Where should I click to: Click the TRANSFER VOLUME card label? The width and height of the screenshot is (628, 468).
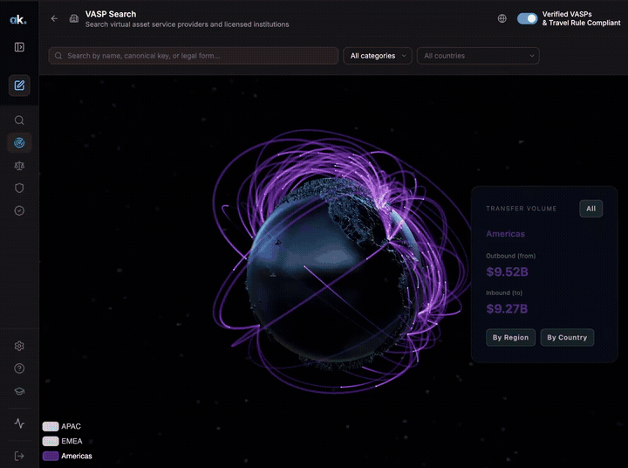(x=521, y=209)
